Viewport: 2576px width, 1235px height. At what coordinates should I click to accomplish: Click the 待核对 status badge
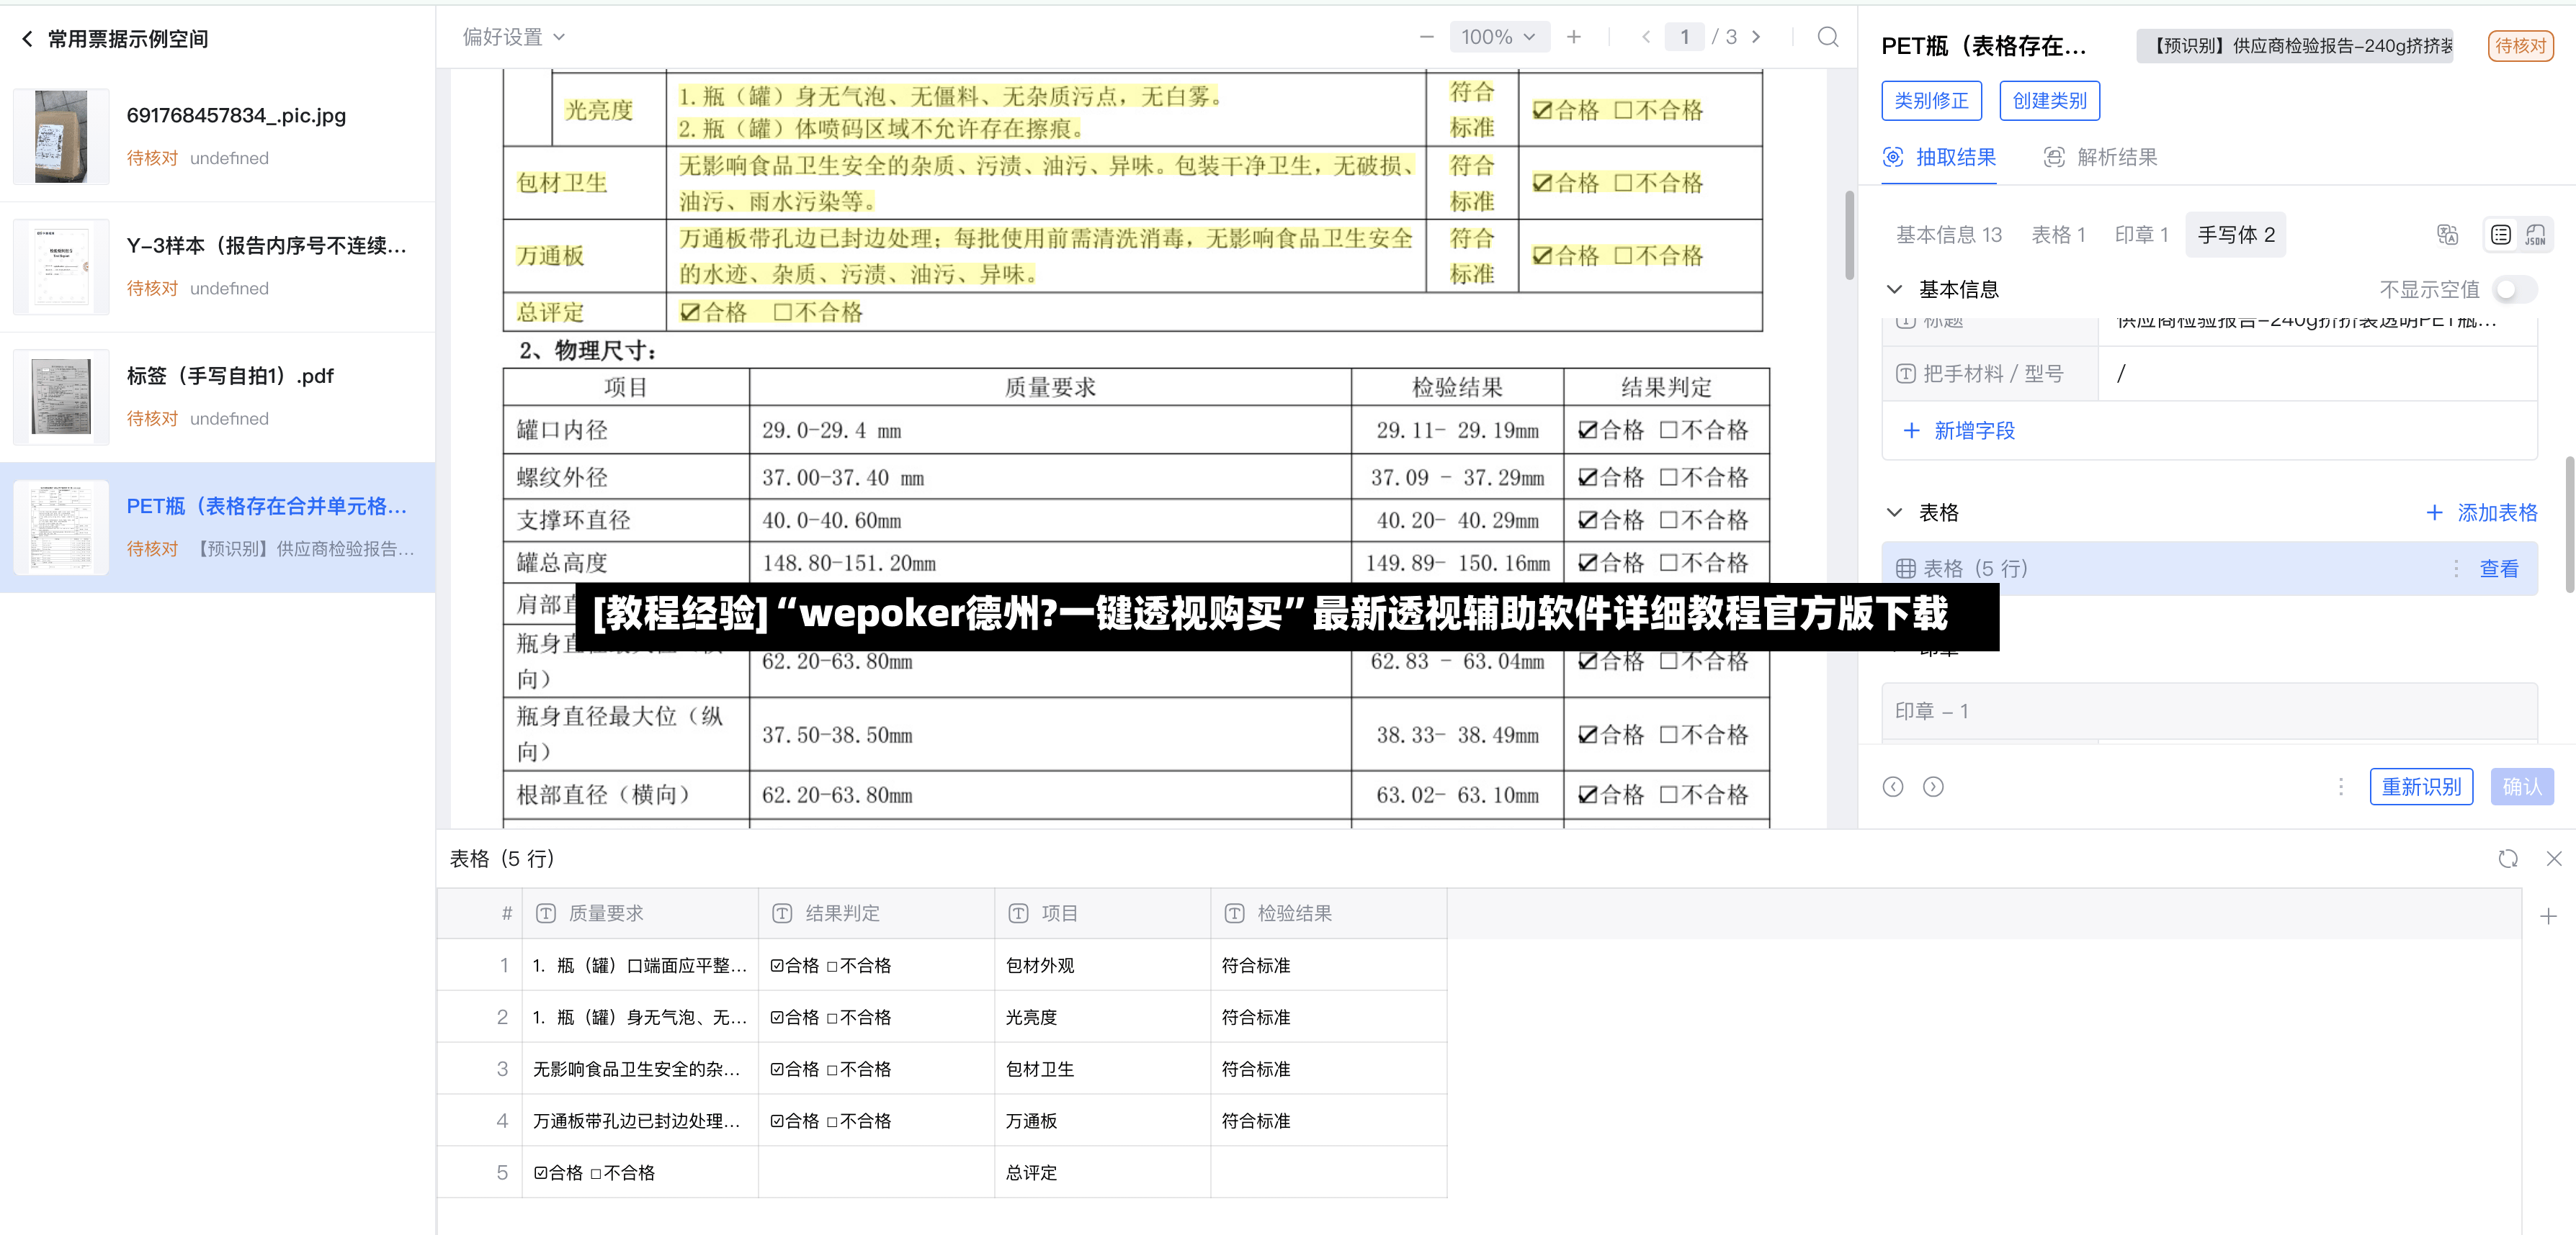click(x=2520, y=46)
